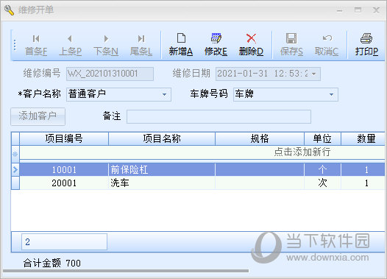
Task: Cancel changes with 取消C
Action: pos(327,45)
